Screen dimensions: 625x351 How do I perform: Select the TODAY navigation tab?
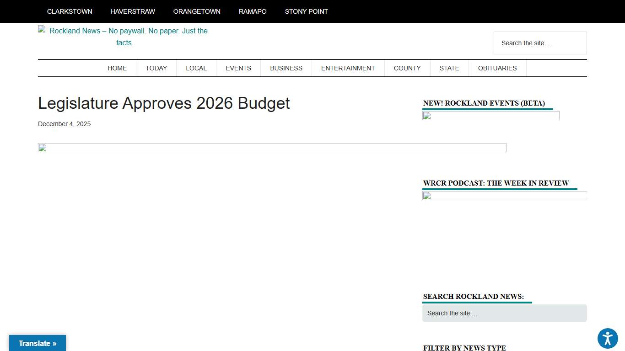(x=156, y=68)
